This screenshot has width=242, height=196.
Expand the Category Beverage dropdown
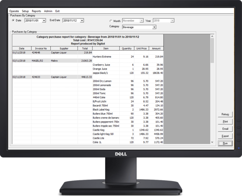point(154,27)
